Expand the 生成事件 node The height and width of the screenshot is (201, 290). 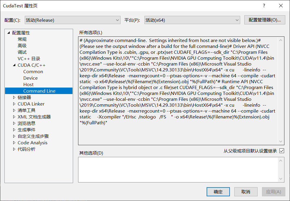(14, 130)
